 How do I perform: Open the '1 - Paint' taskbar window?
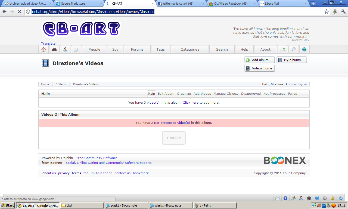pyautogui.click(x=215, y=205)
